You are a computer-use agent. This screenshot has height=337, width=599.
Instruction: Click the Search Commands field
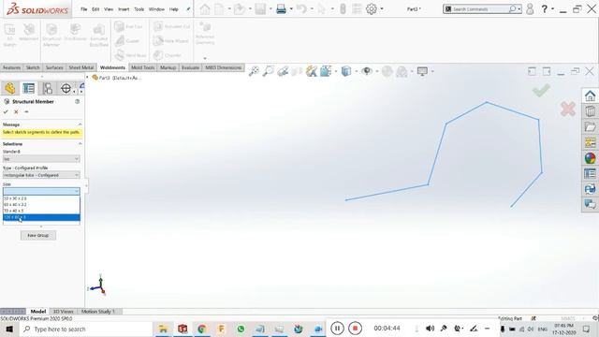click(480, 8)
